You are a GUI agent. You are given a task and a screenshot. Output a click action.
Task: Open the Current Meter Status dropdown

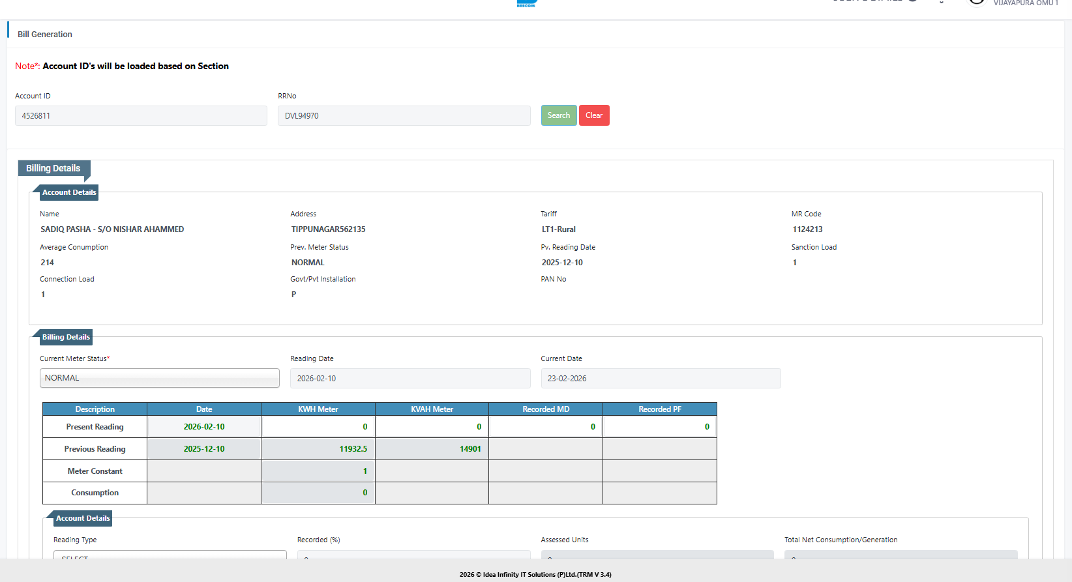coord(159,378)
